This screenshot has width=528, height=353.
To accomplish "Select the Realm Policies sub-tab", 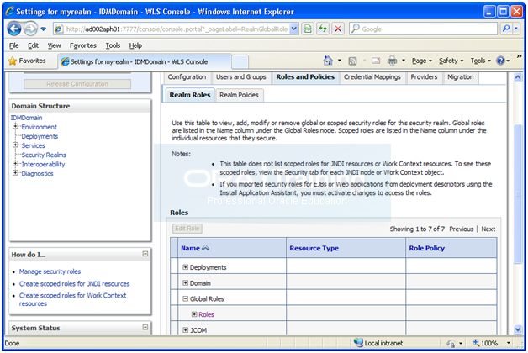I will [239, 95].
